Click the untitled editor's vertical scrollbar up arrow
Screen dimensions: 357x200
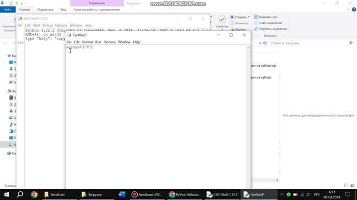(x=248, y=47)
